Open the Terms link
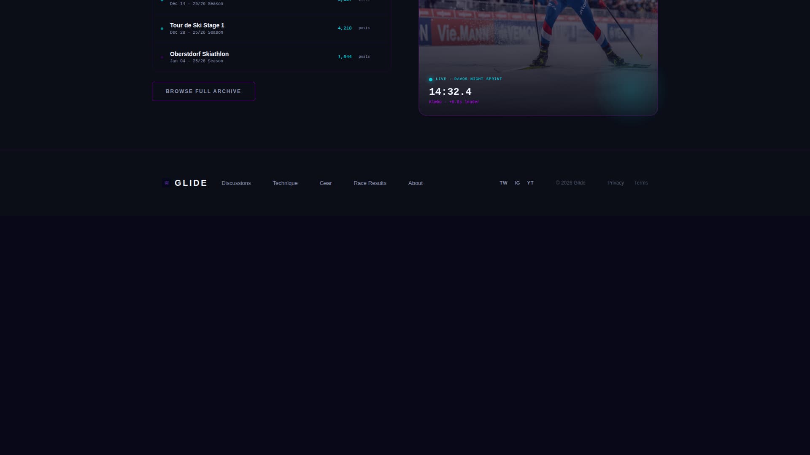Screen dimensions: 810x455 click(641, 183)
